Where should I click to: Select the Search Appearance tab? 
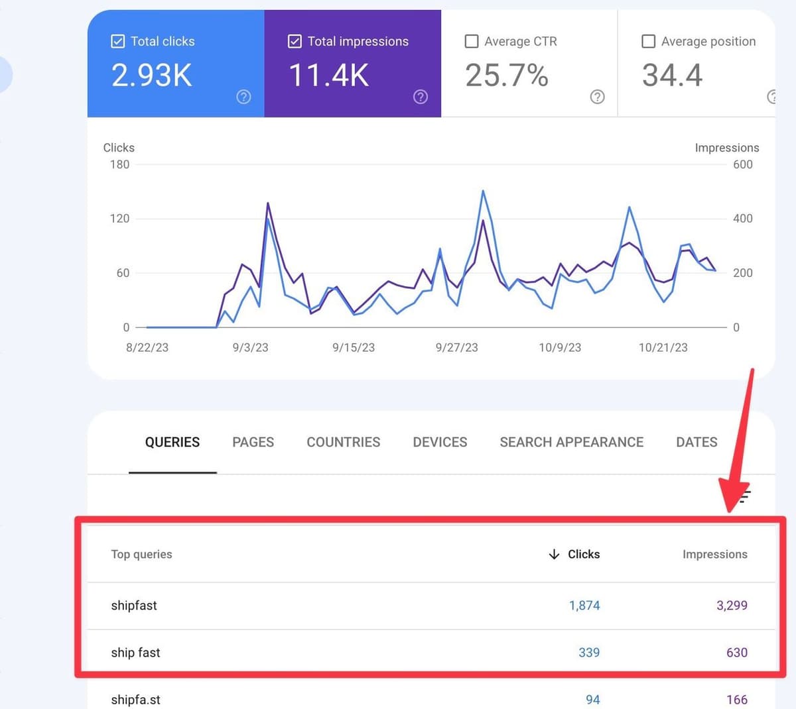click(x=571, y=442)
